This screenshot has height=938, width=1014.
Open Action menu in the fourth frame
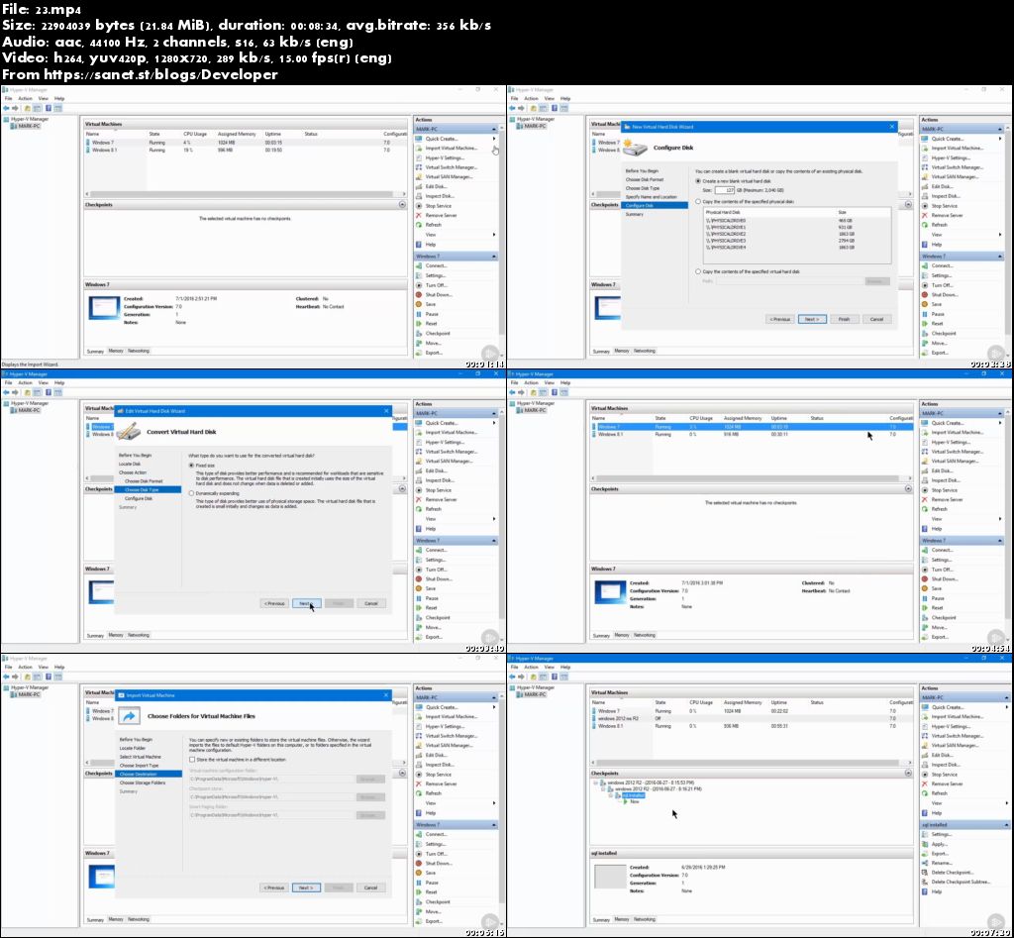coord(531,382)
